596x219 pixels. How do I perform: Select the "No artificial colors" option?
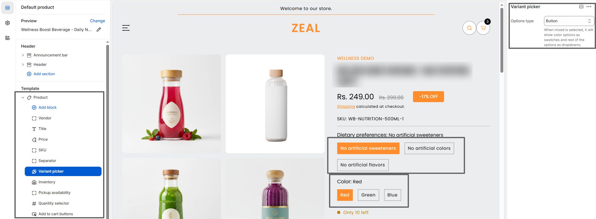coord(429,148)
